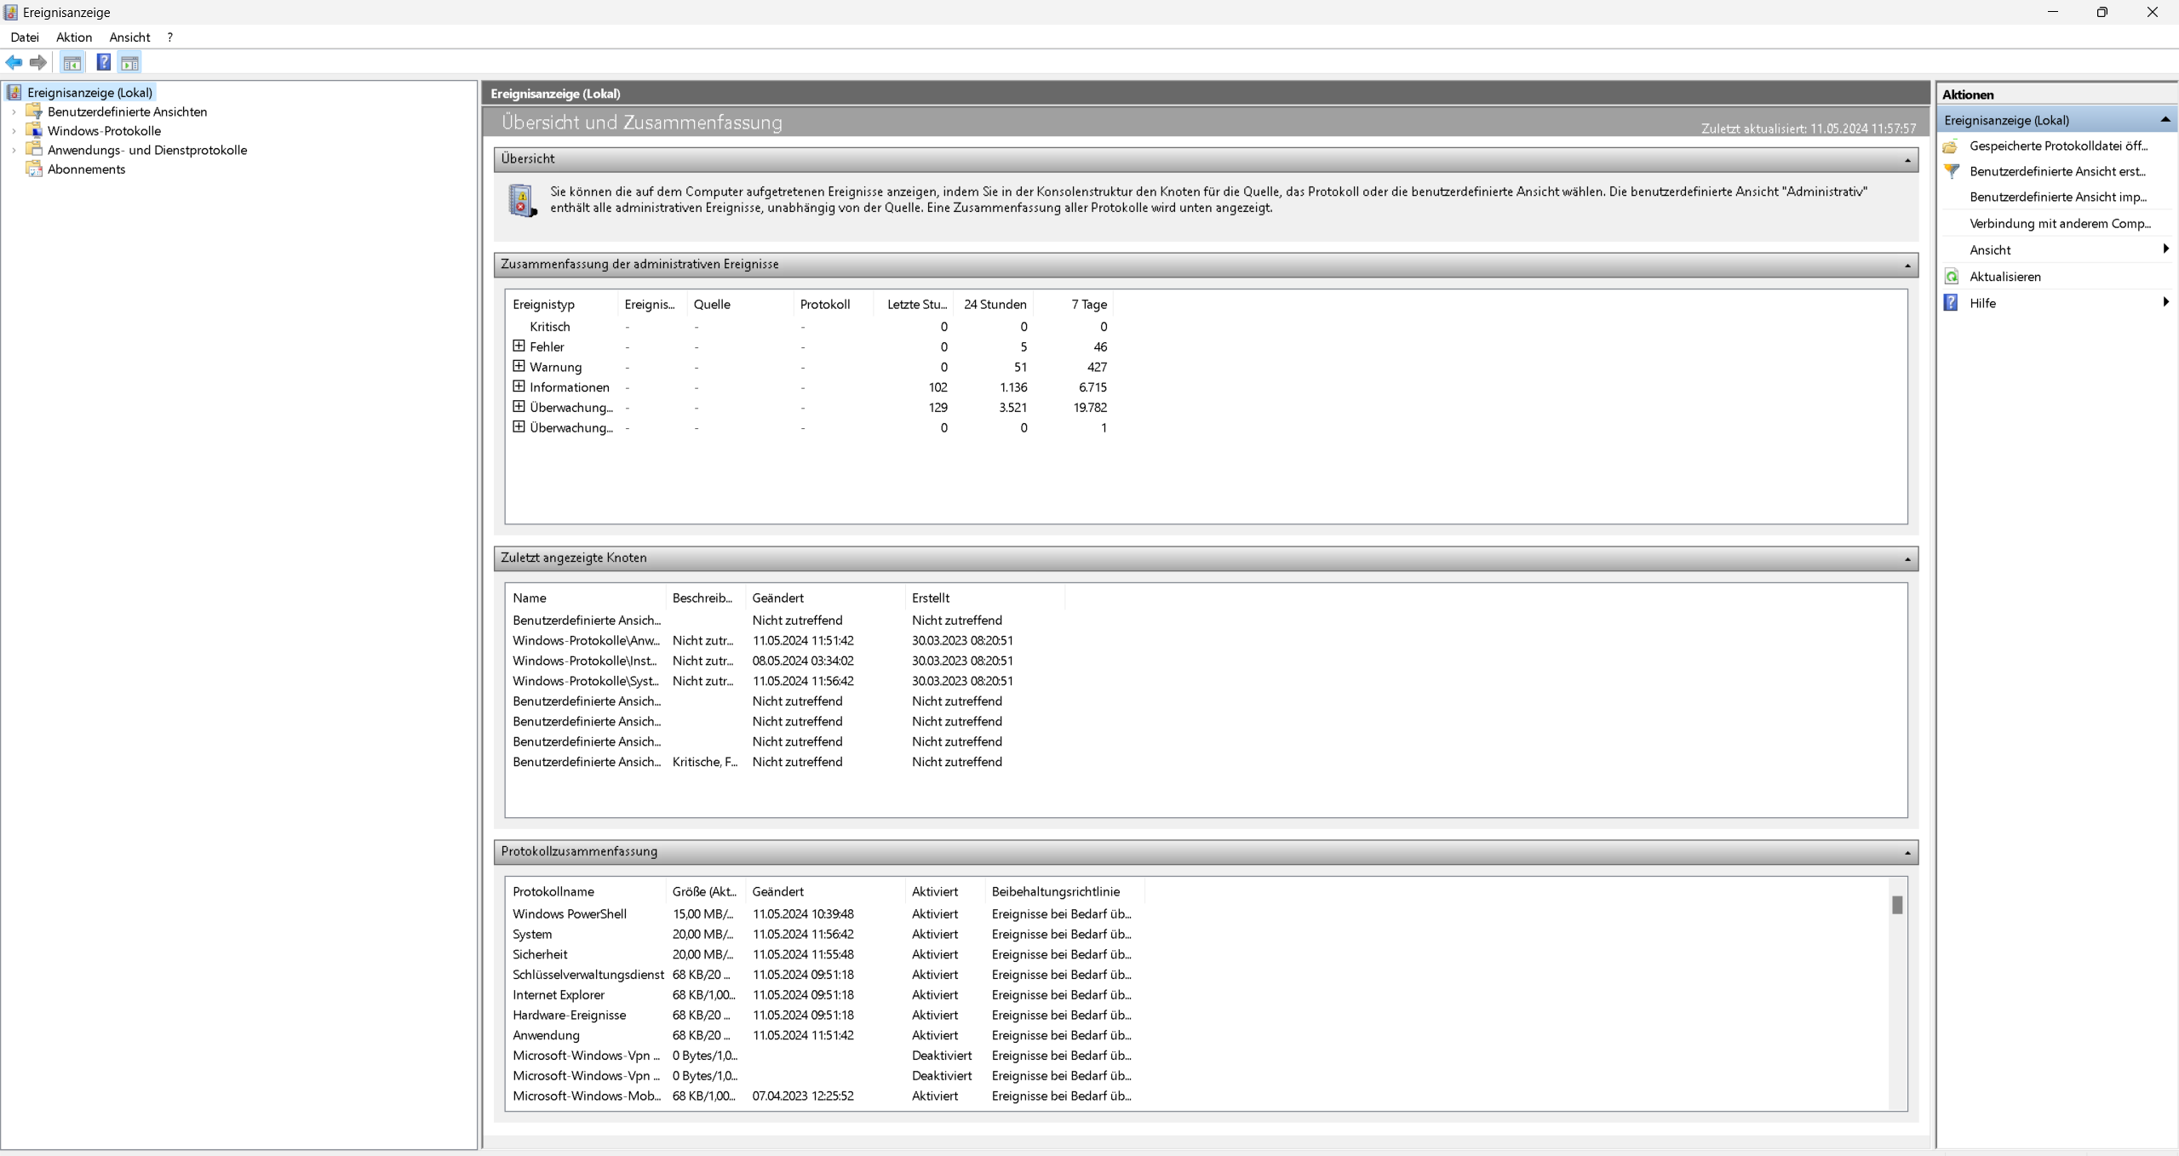2179x1156 pixels.
Task: Open the Datei menu
Action: click(25, 37)
